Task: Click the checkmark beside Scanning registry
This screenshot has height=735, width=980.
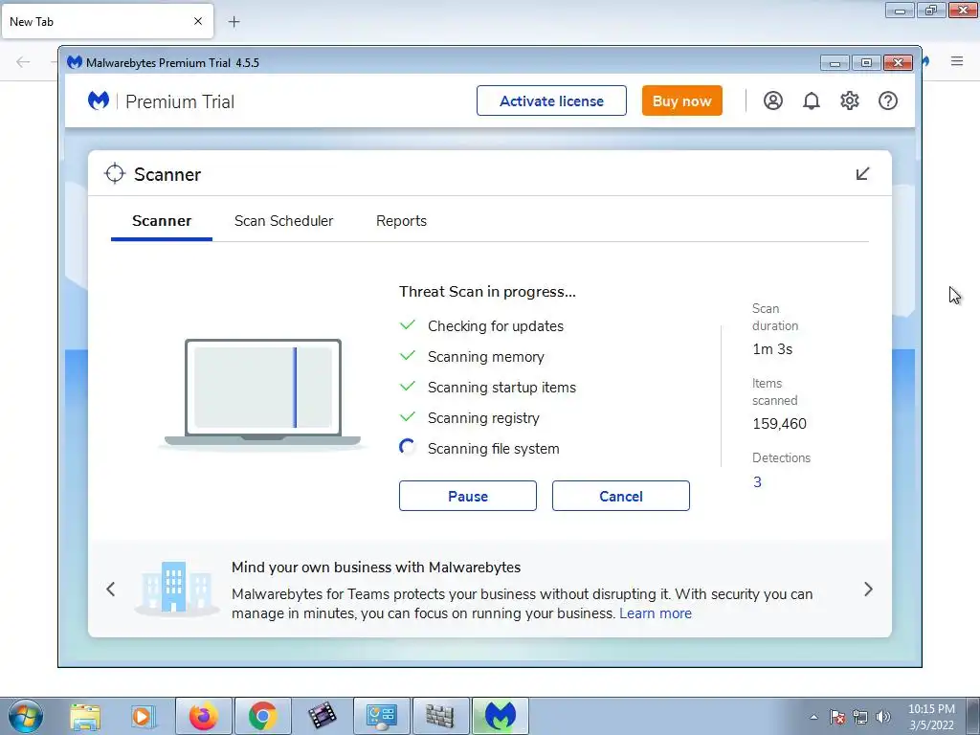Action: [x=408, y=417]
